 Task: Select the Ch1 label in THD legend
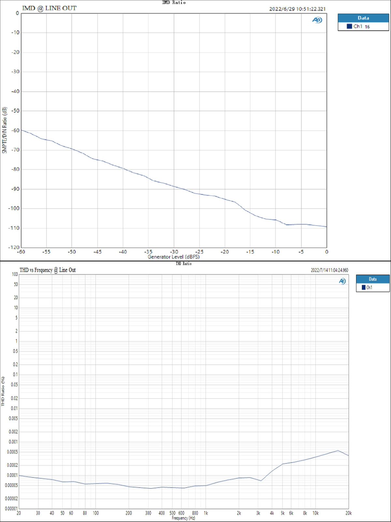click(x=369, y=287)
